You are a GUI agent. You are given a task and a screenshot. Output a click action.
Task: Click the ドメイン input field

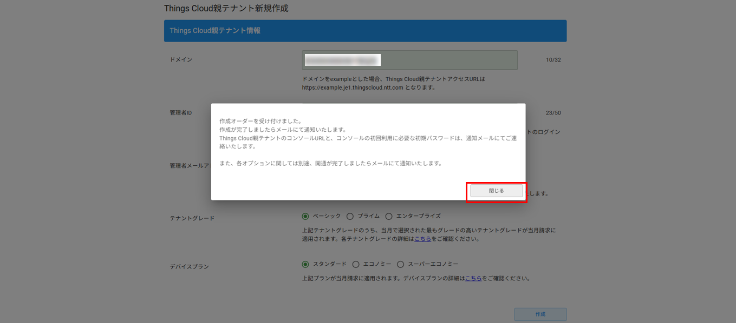click(x=409, y=60)
